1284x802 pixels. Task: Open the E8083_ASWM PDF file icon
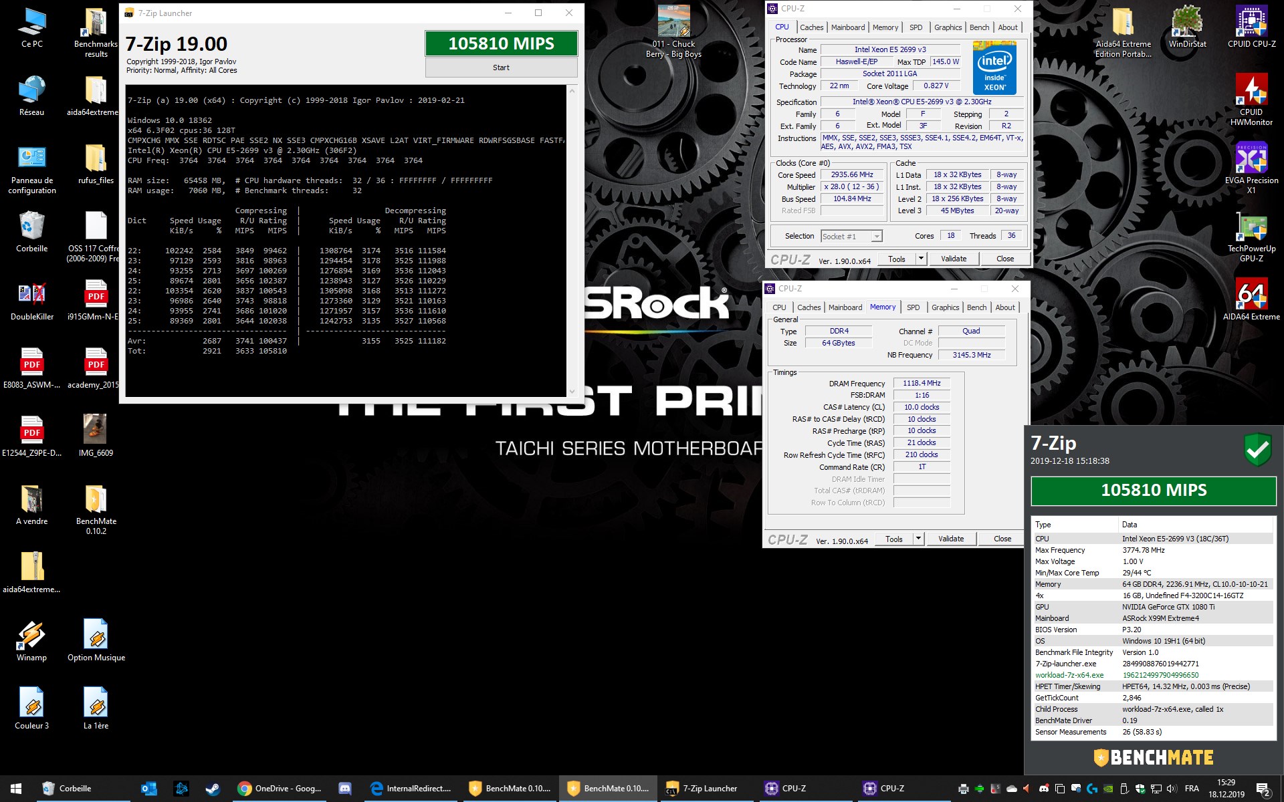31,368
